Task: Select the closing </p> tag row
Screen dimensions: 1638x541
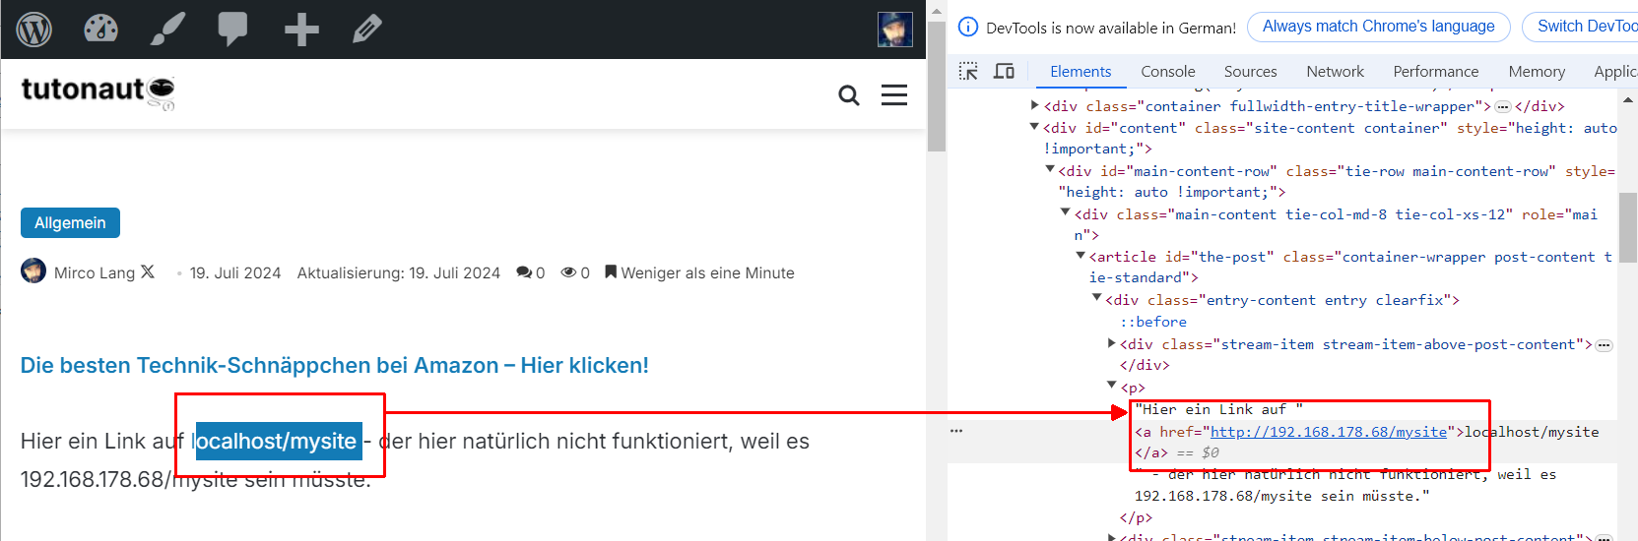Action: (1136, 517)
